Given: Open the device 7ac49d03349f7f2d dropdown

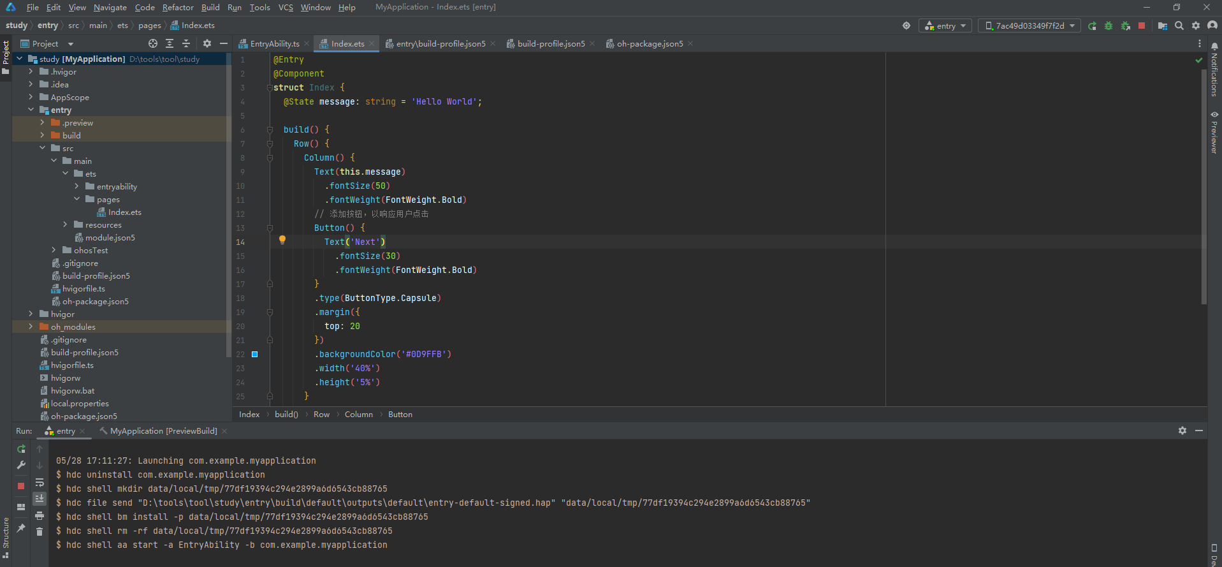Looking at the screenshot, I should point(1029,26).
